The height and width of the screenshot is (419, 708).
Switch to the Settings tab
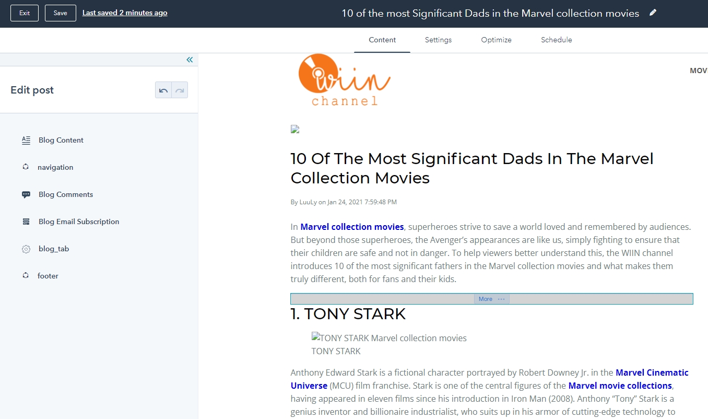click(x=438, y=40)
